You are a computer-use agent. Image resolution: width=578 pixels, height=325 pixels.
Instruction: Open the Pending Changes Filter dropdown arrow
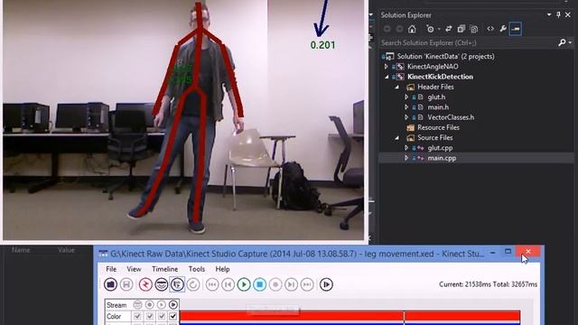click(x=439, y=29)
